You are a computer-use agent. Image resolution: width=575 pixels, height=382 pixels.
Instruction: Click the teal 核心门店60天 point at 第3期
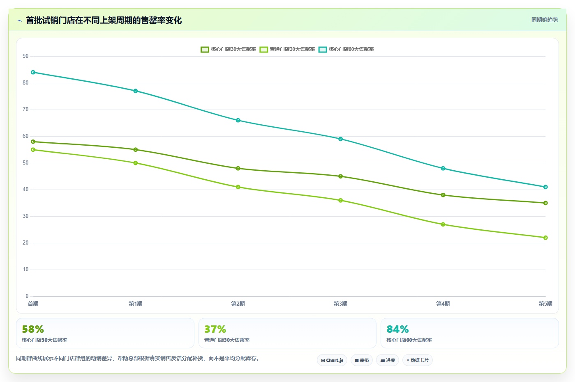pos(341,139)
